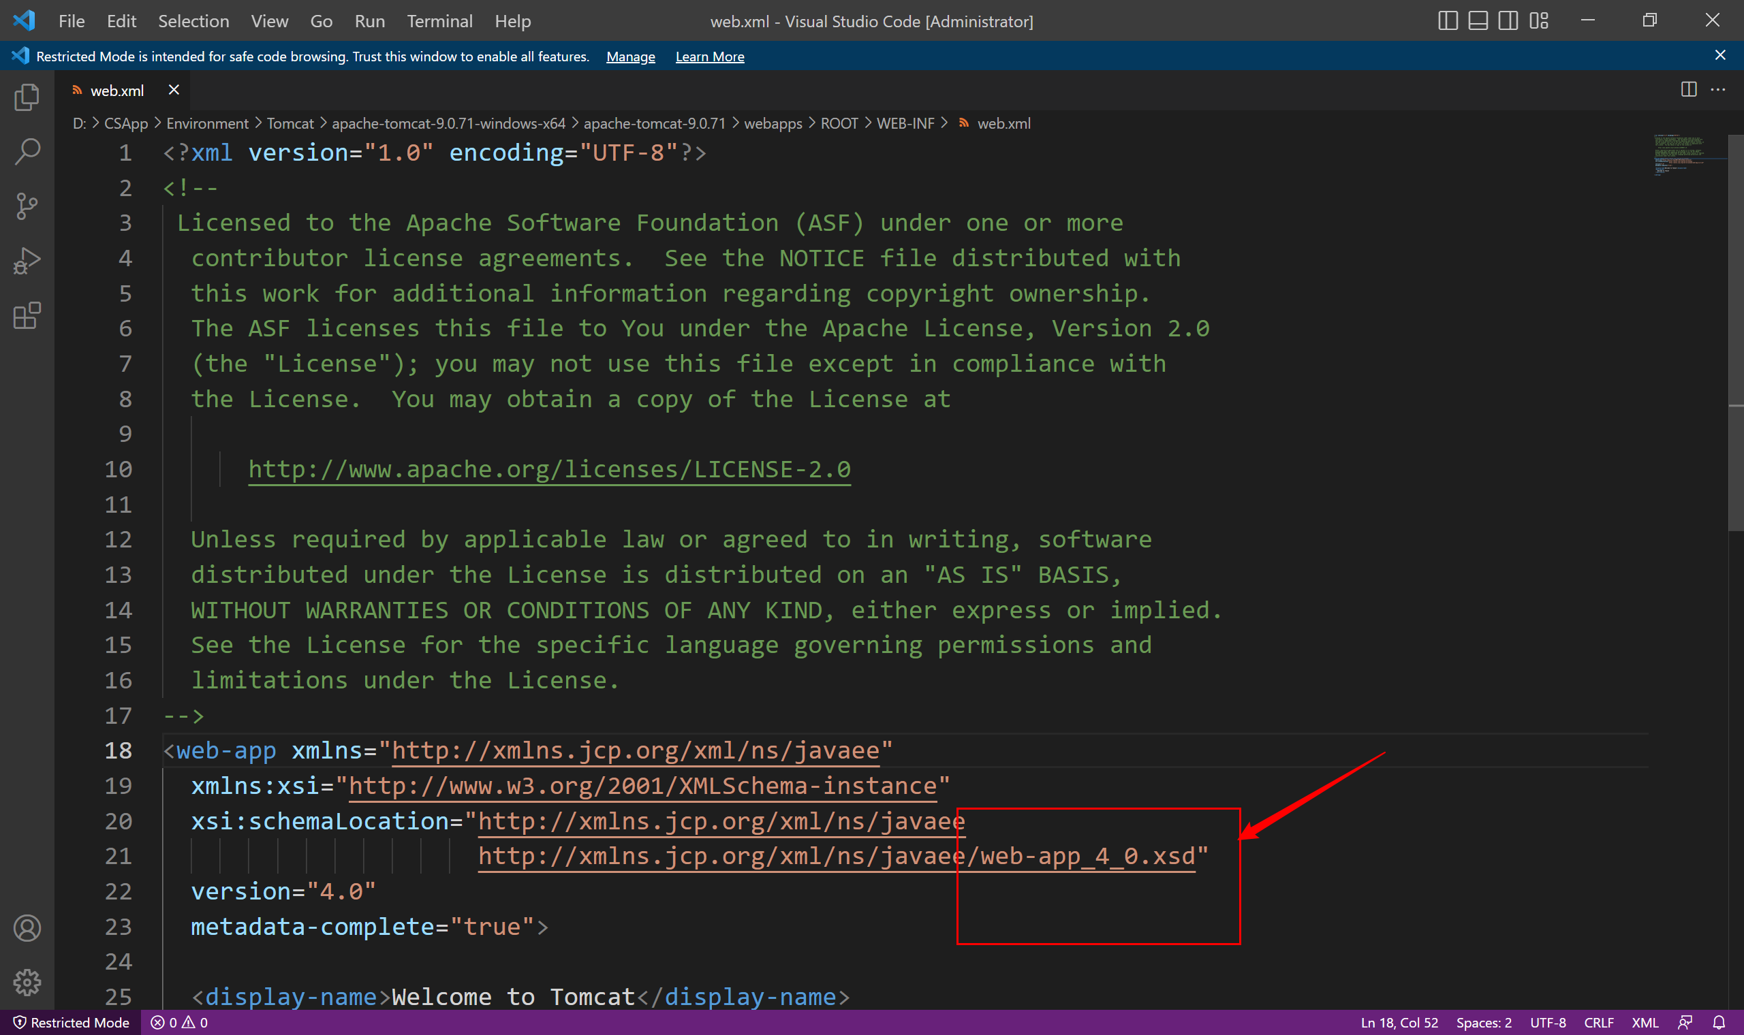
Task: Open Run and Debug view icon
Action: point(27,261)
